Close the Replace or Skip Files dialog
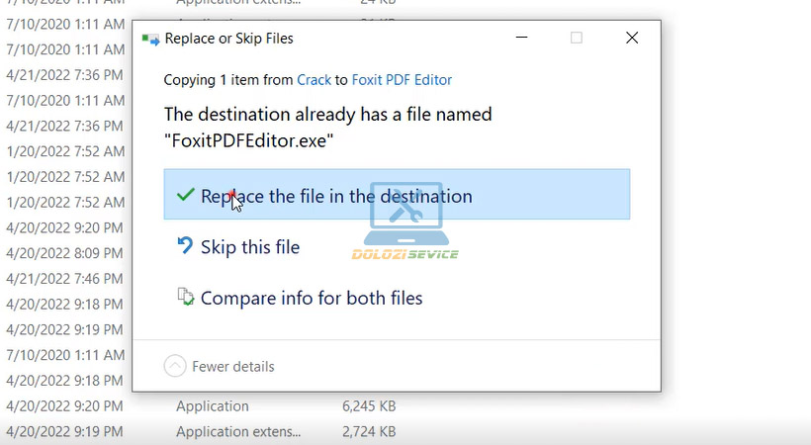Image resolution: width=811 pixels, height=445 pixels. [x=632, y=39]
